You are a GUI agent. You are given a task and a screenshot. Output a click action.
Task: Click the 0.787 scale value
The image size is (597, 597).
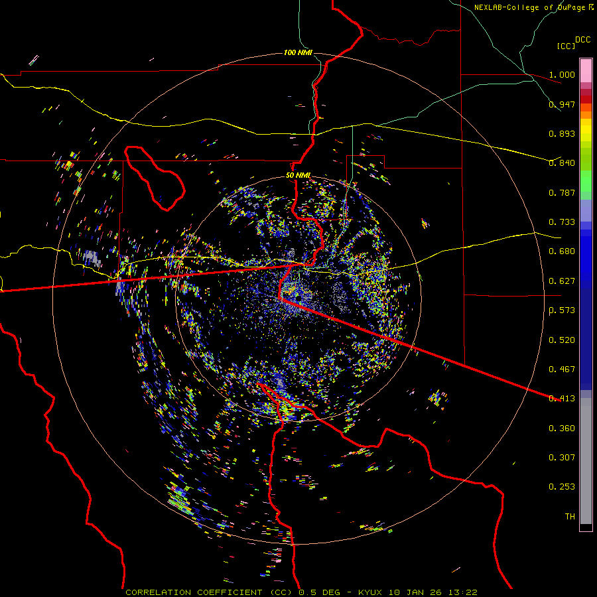click(x=562, y=192)
